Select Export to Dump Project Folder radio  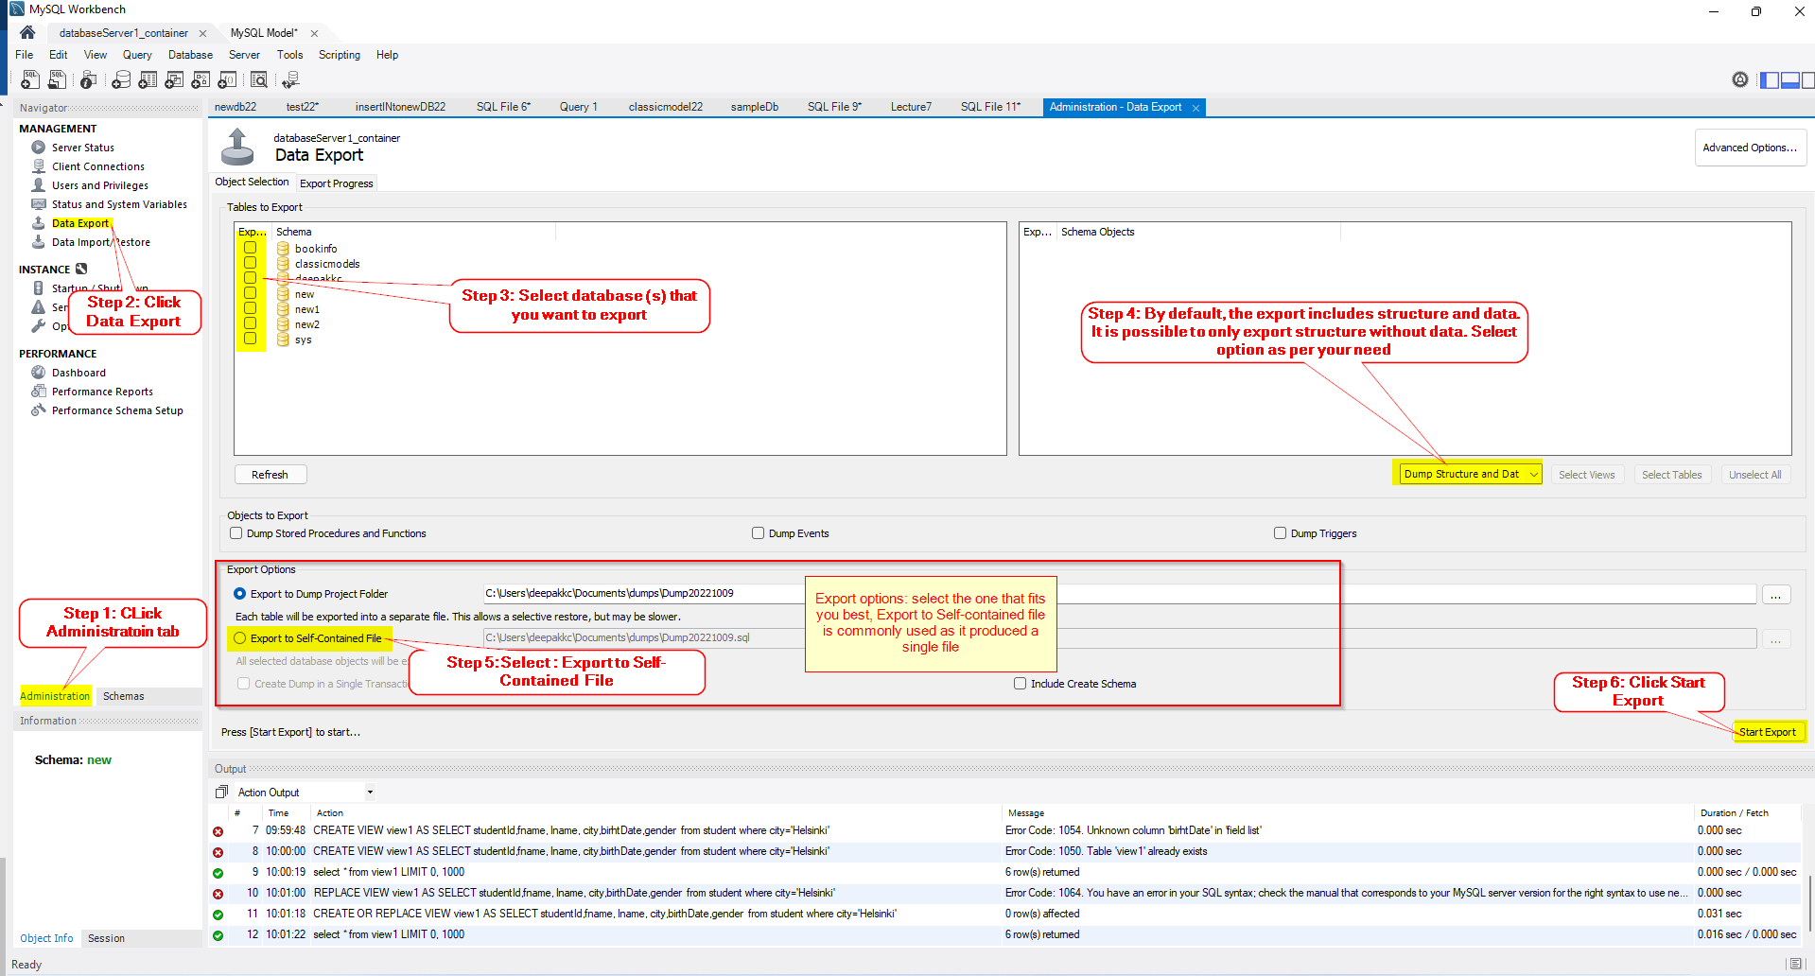[x=240, y=594]
